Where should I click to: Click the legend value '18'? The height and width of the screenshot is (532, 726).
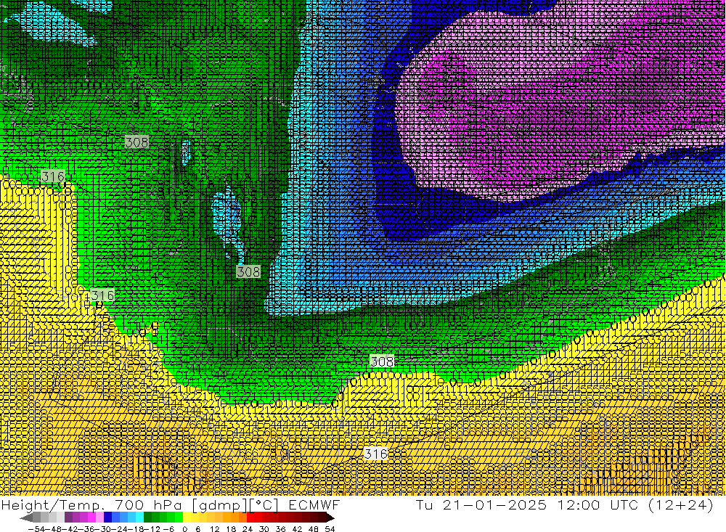pos(231,529)
